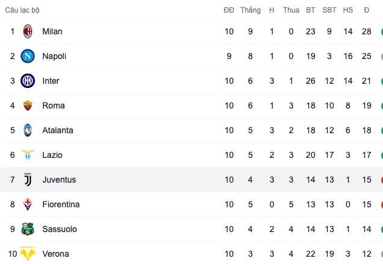This screenshot has height=264, width=383.
Task: Select the Inter club badge
Action: 28,81
